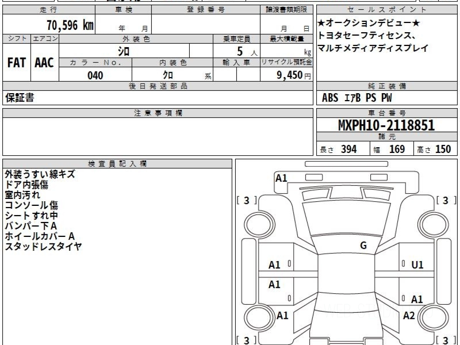Screen dimensions: 460x345
Task: Click the FAT shift type cell
Action: click(x=16, y=63)
